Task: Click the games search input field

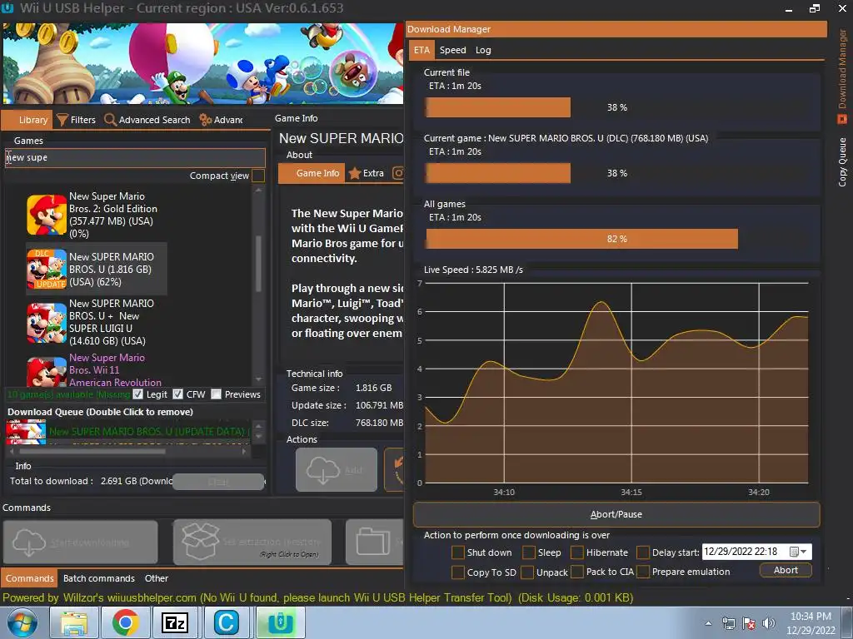Action: (x=135, y=157)
